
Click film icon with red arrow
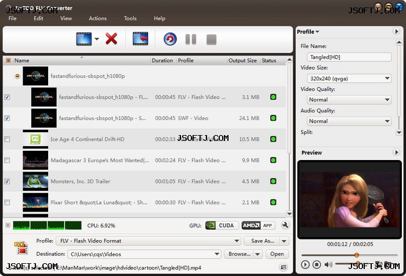point(140,39)
